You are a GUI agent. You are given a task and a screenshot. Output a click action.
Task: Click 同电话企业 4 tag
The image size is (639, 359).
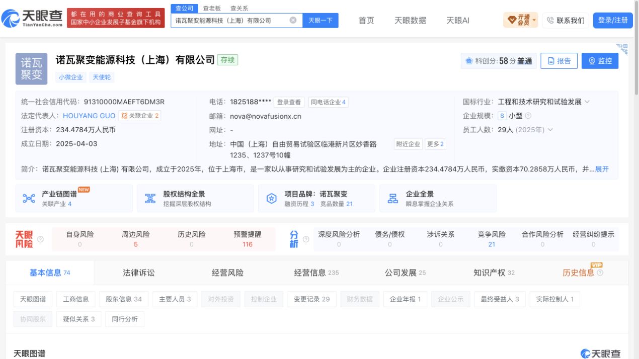[x=328, y=102]
